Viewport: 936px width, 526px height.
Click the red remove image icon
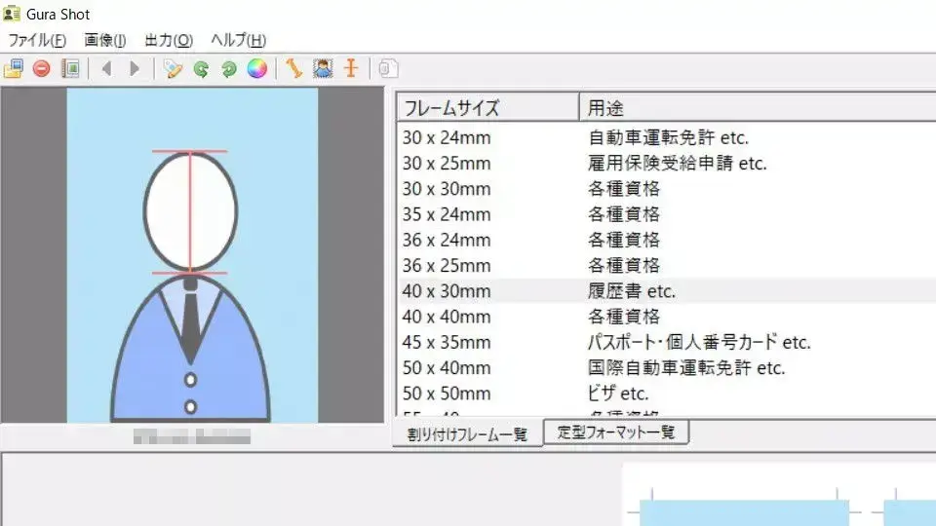click(41, 69)
